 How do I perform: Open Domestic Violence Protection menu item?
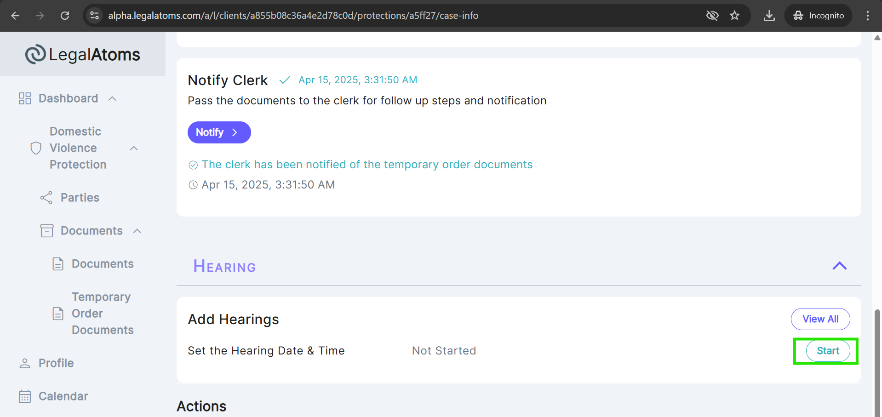(78, 148)
